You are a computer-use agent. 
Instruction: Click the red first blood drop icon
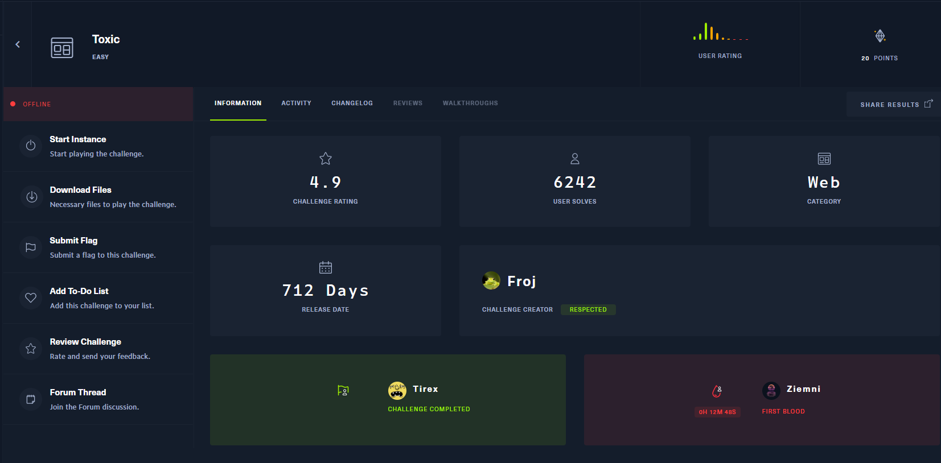(x=717, y=391)
